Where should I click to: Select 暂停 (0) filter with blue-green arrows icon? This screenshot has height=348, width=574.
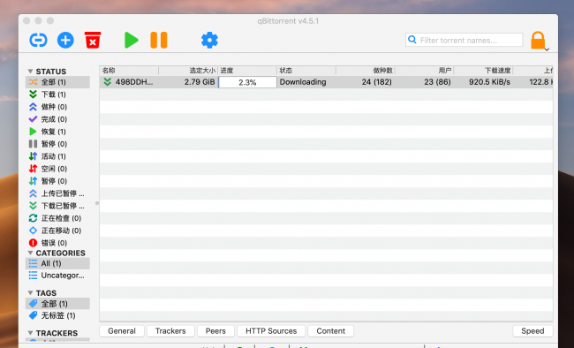click(x=57, y=181)
